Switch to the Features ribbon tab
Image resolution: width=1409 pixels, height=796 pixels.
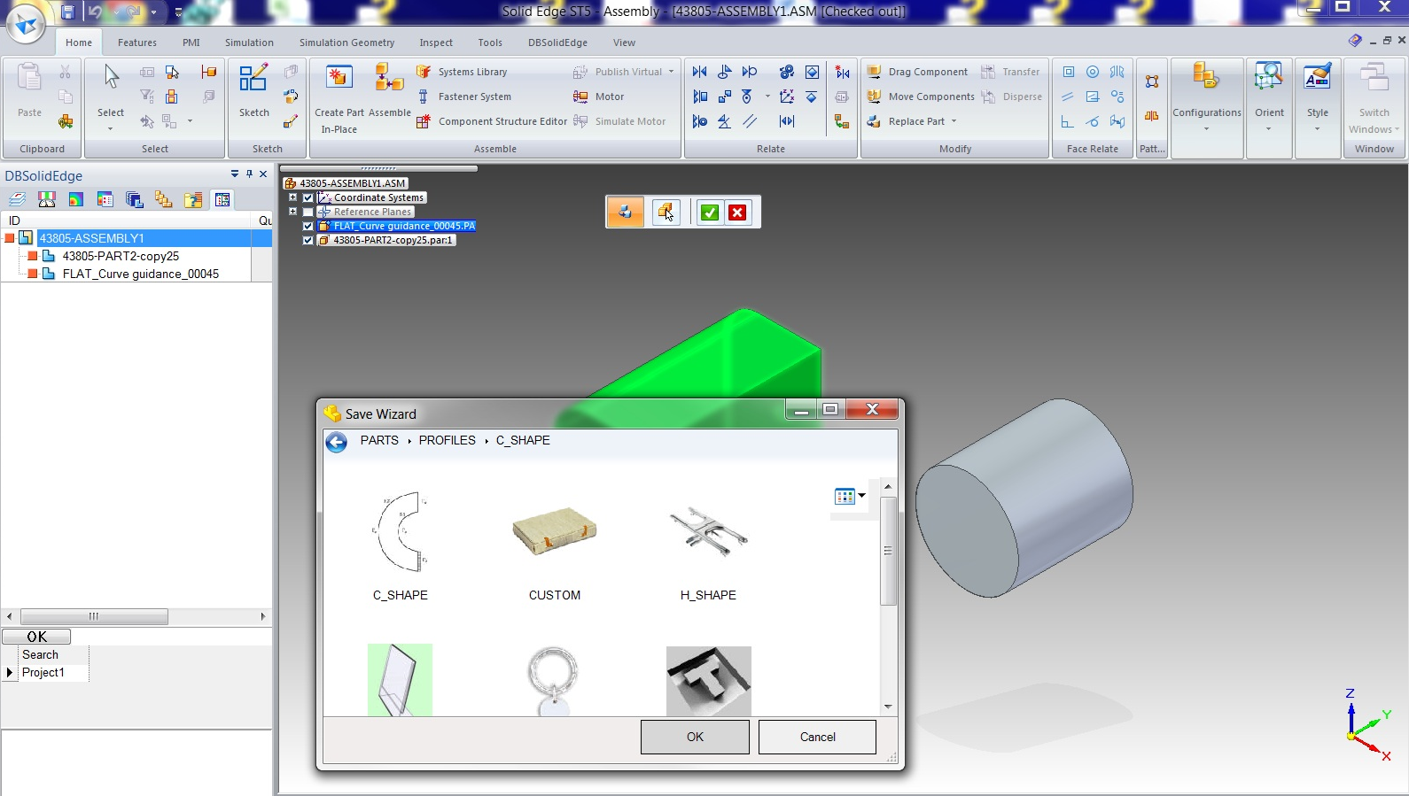(137, 43)
